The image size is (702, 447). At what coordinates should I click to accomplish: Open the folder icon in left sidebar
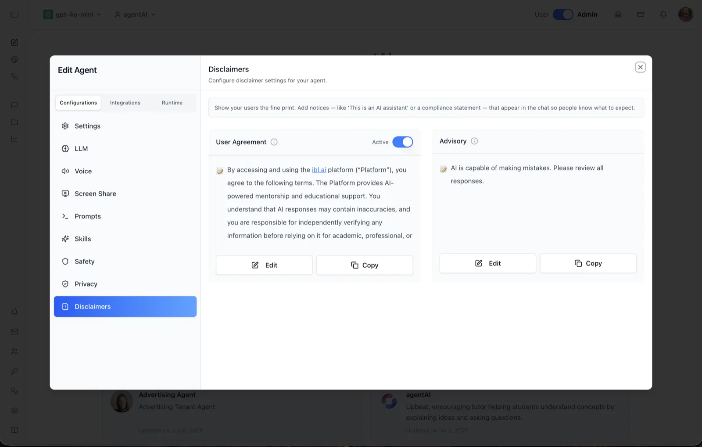pos(14,122)
